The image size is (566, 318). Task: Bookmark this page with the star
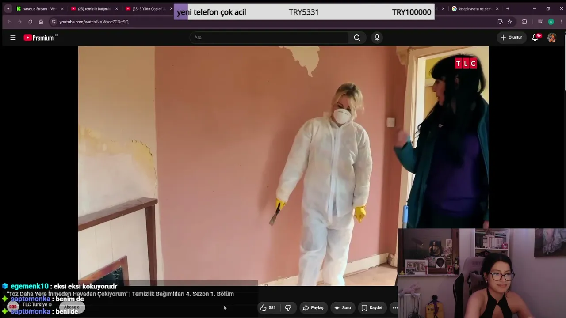point(510,22)
